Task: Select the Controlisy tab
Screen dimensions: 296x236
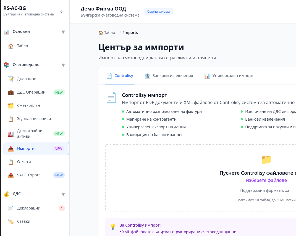Action: (120, 76)
